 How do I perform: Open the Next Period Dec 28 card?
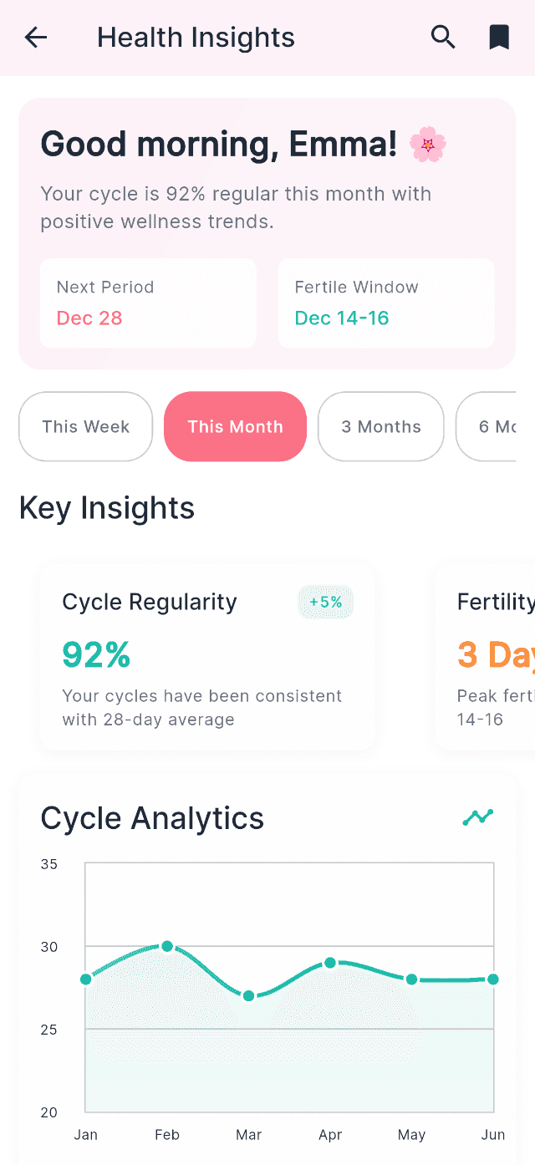coord(148,303)
